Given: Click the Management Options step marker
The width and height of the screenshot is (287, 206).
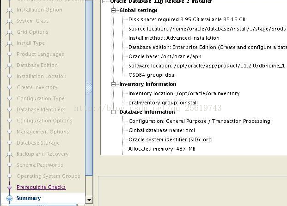Looking at the screenshot, I should click(x=9, y=132).
